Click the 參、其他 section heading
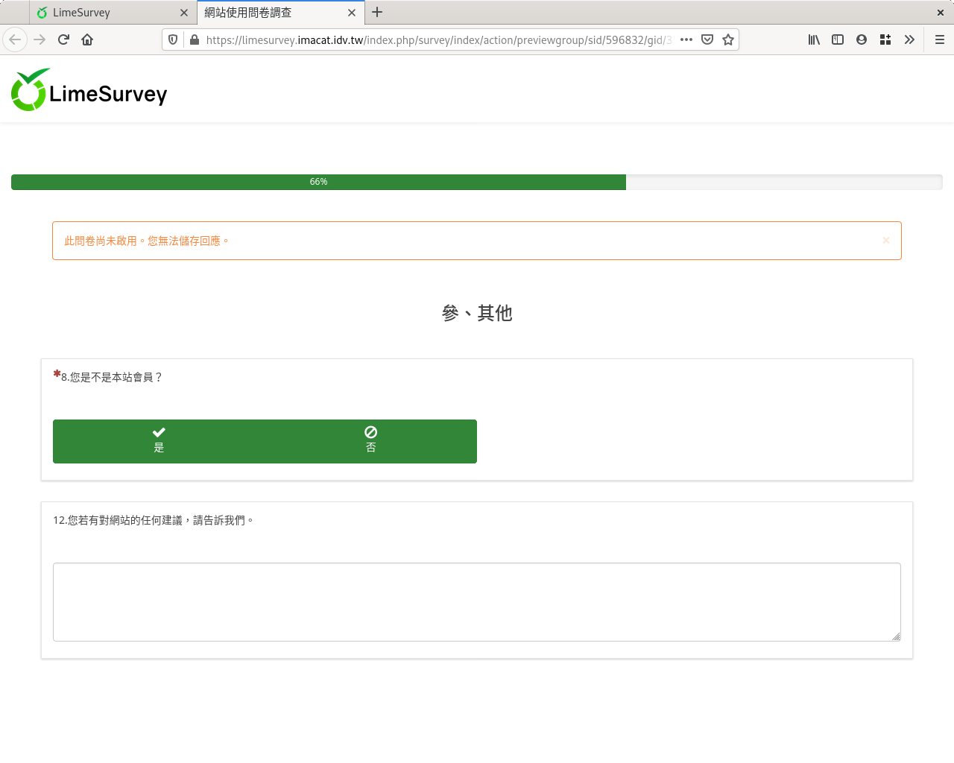The width and height of the screenshot is (954, 763). tap(477, 313)
